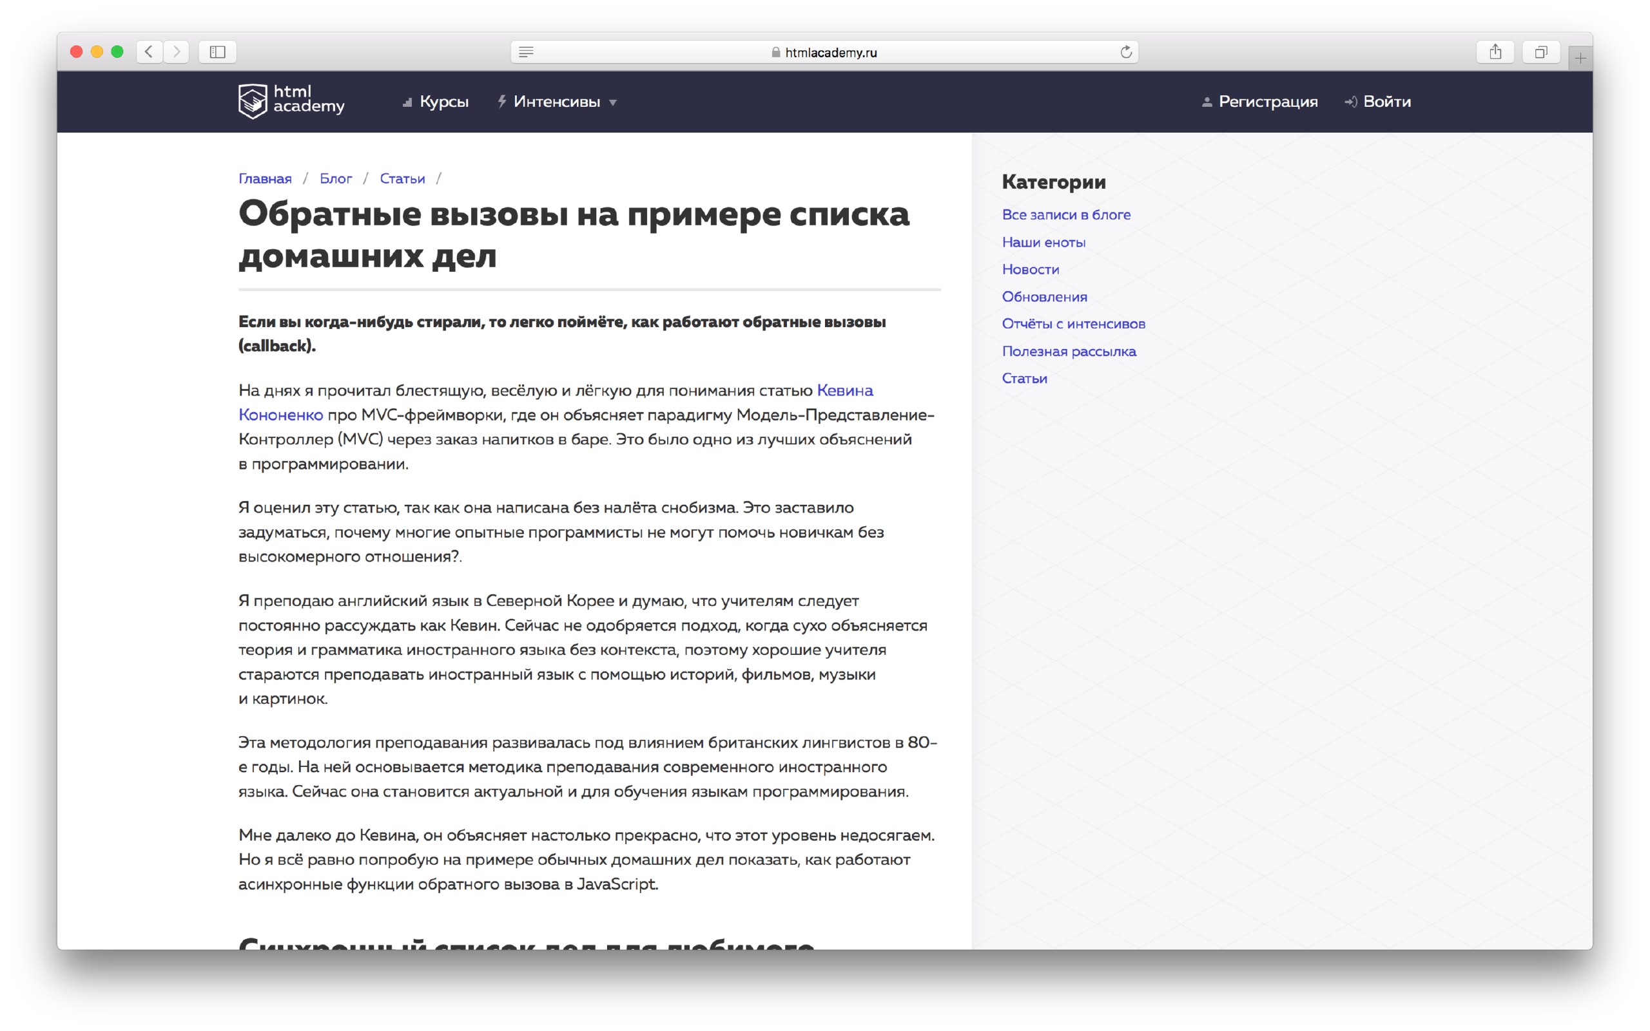The width and height of the screenshot is (1650, 1031).
Task: Open Наши еноты category
Action: [1043, 242]
